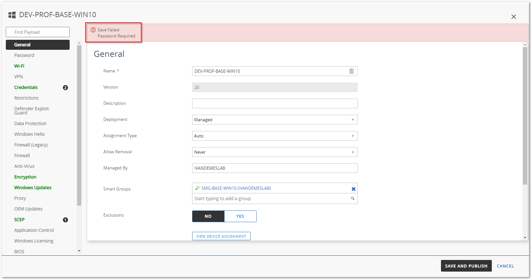Go to the Encryption payload
This screenshot has height=280, width=532.
tap(25, 177)
